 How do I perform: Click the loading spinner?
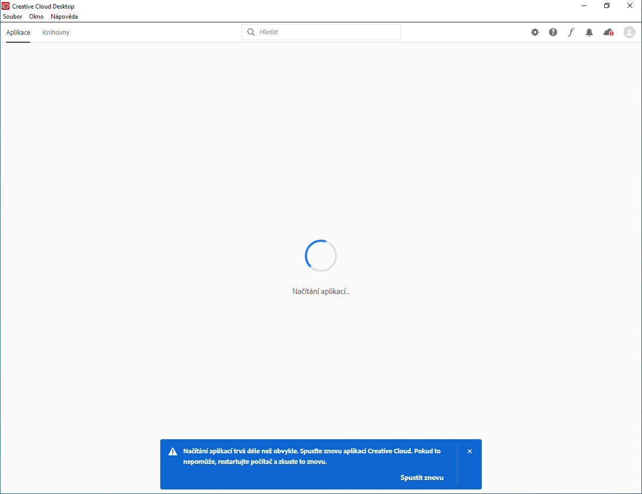(321, 256)
